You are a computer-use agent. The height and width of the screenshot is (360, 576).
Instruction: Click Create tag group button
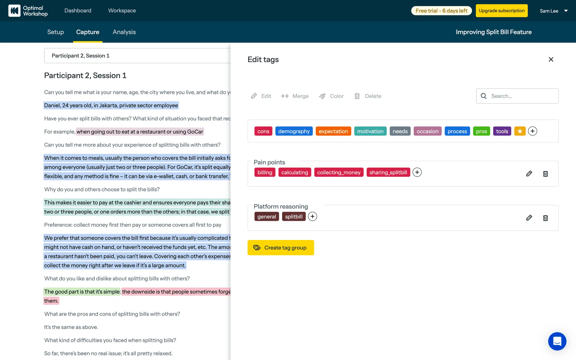(280, 247)
